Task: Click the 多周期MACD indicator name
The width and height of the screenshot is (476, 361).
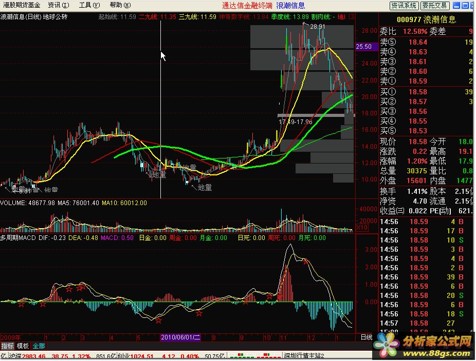Action: pos(18,238)
